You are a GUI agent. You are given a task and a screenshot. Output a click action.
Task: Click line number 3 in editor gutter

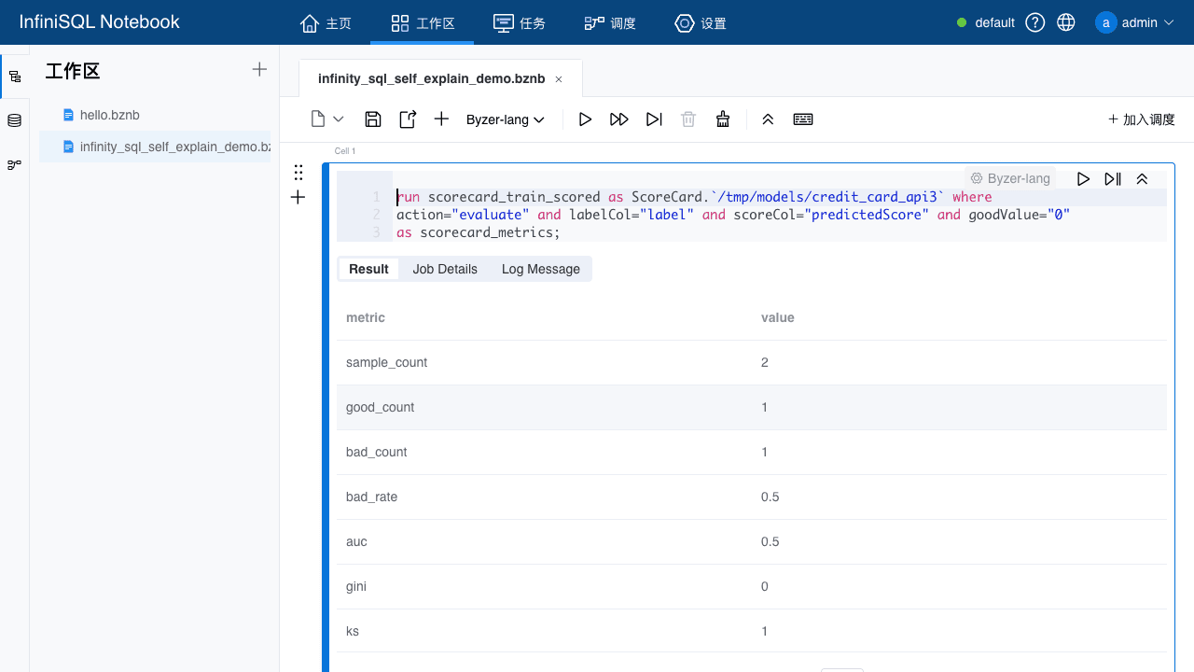point(376,231)
